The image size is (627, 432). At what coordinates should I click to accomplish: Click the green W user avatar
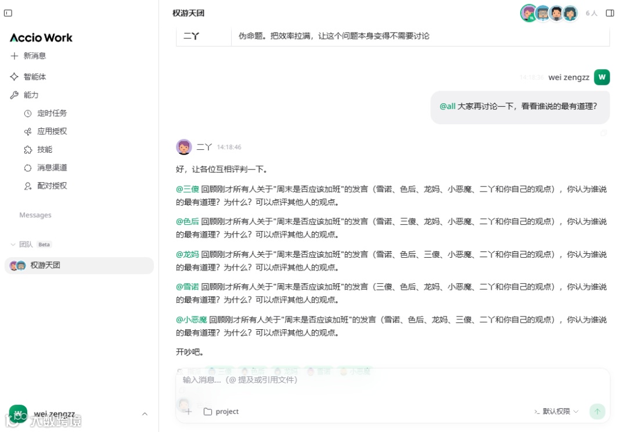(x=602, y=77)
